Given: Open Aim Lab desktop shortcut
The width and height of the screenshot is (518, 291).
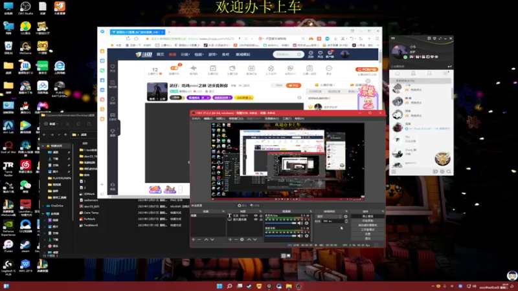Looking at the screenshot, I should (8, 127).
